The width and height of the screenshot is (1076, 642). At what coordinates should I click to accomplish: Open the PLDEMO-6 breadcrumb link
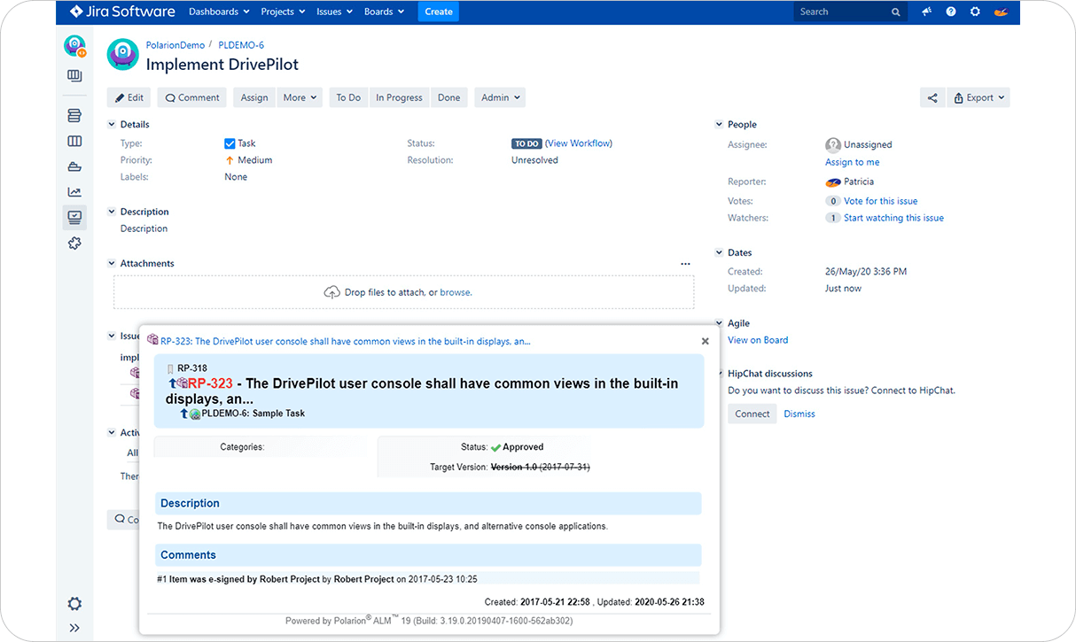tap(241, 45)
